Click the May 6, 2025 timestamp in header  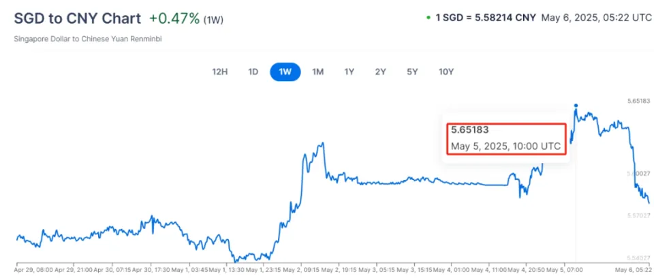pyautogui.click(x=597, y=18)
